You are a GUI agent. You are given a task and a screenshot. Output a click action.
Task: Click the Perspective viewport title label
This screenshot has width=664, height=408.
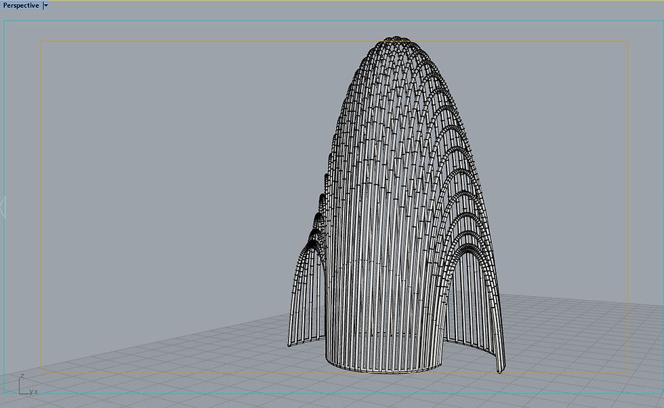[x=21, y=5]
